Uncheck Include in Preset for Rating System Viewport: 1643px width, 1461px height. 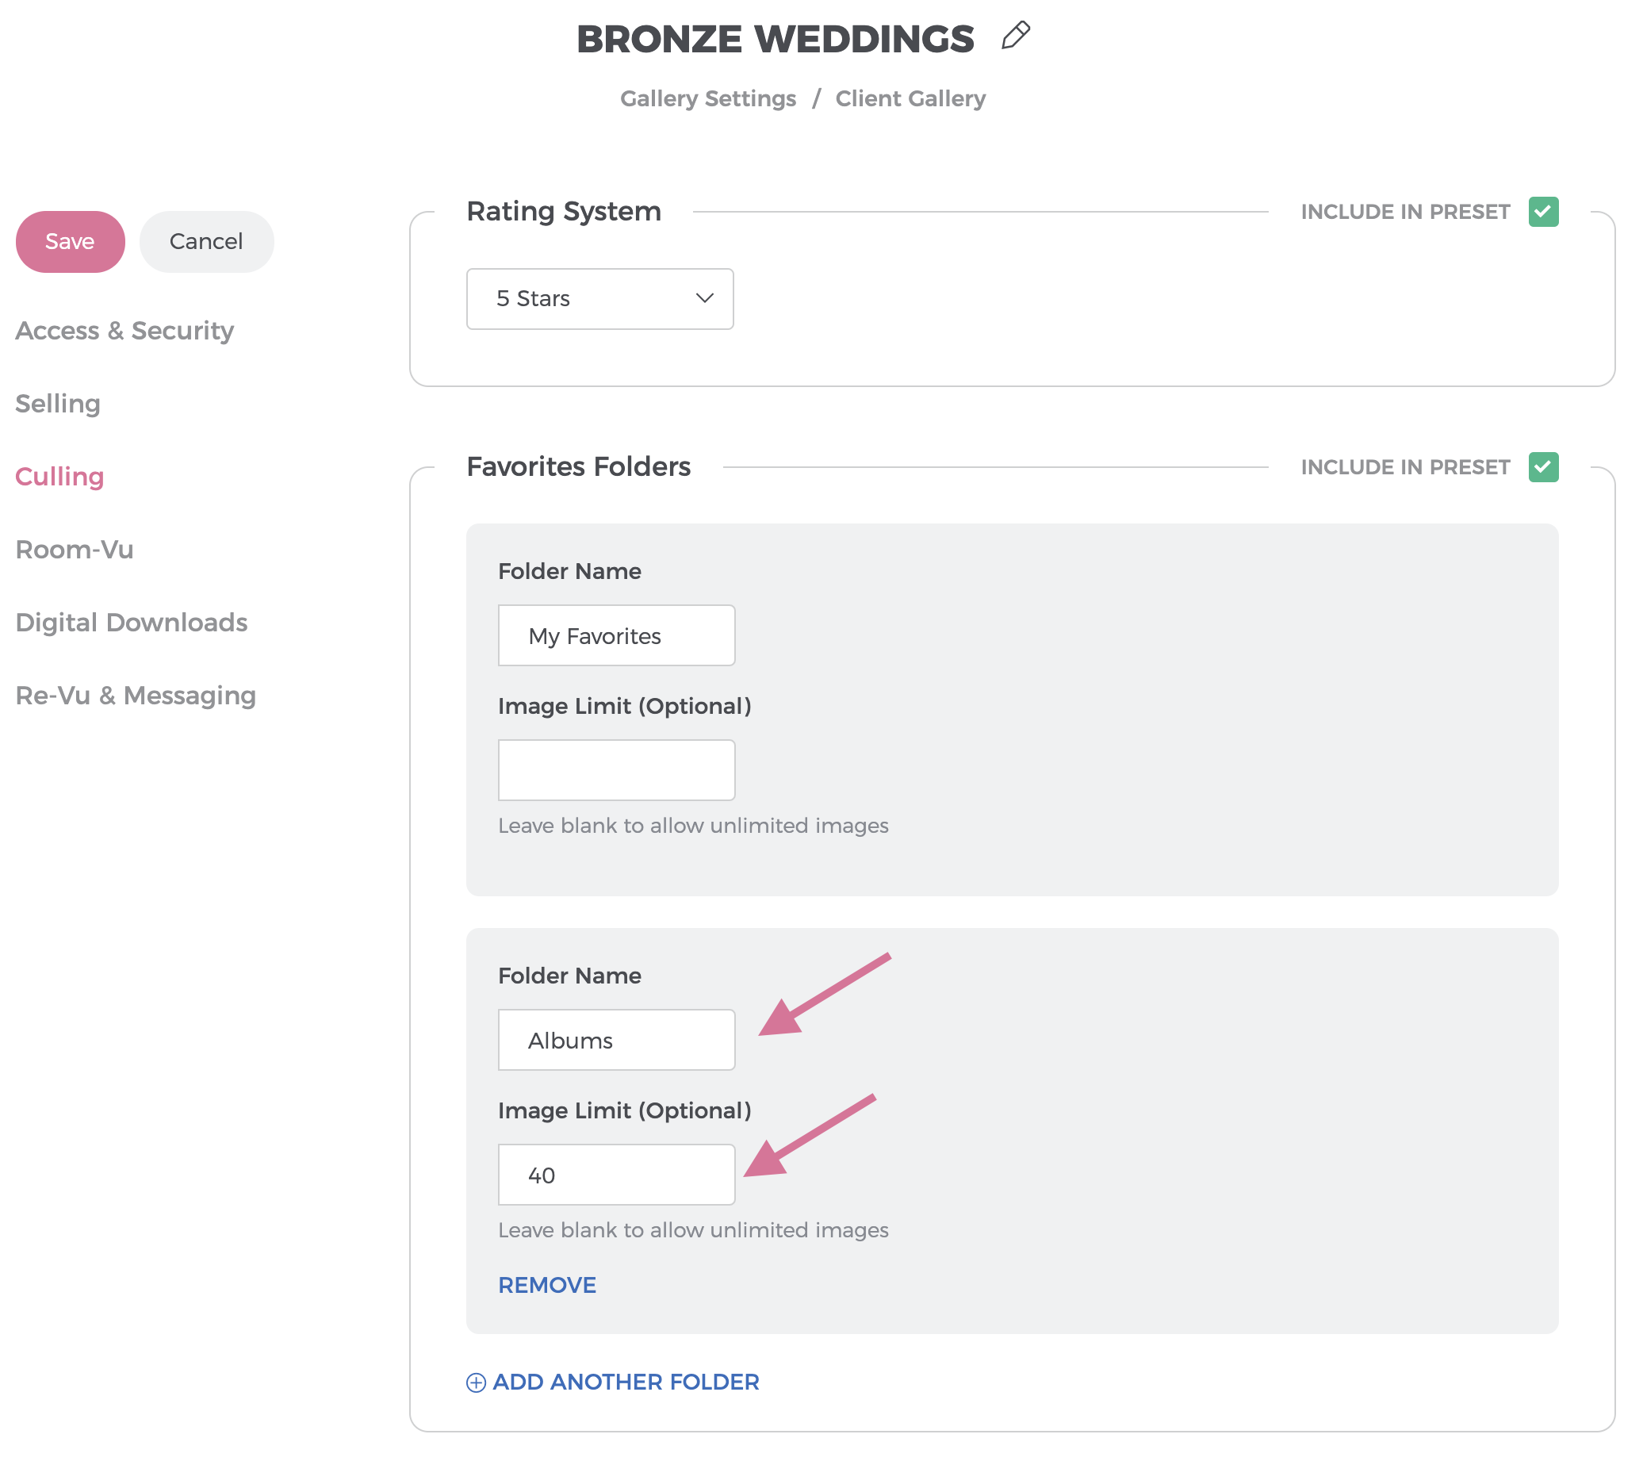pos(1542,212)
